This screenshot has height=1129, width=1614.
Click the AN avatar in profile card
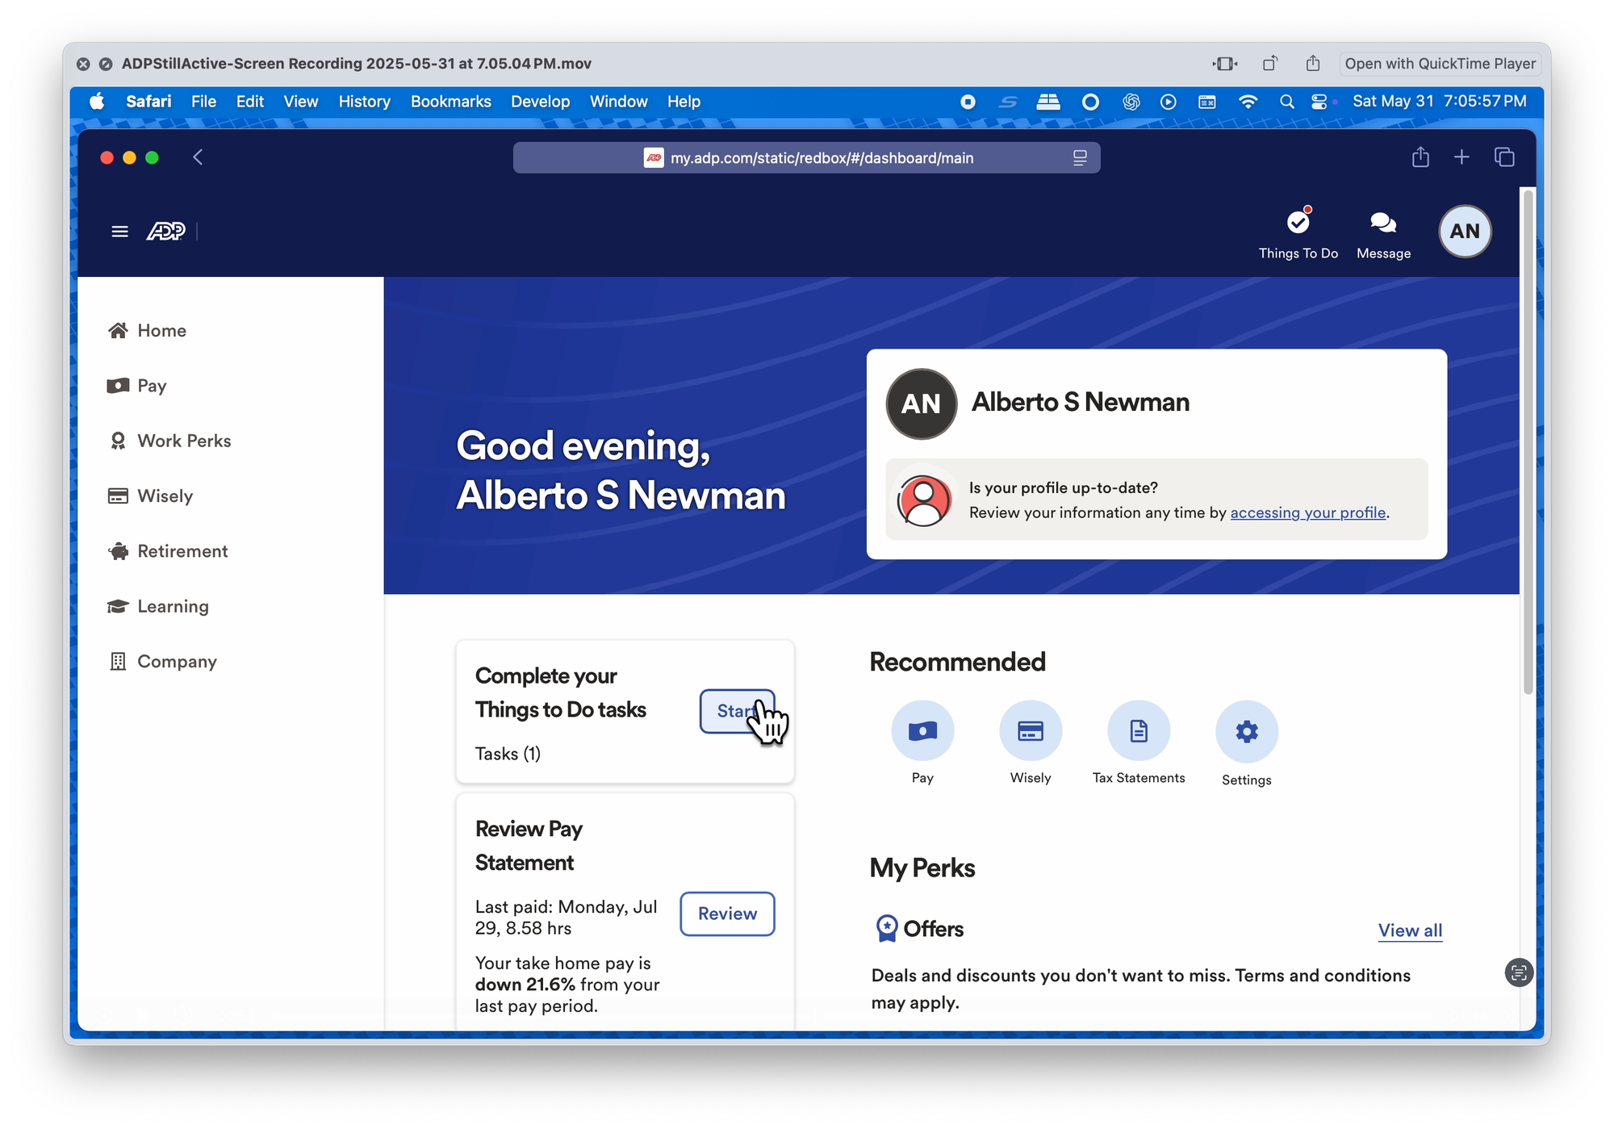pos(922,404)
